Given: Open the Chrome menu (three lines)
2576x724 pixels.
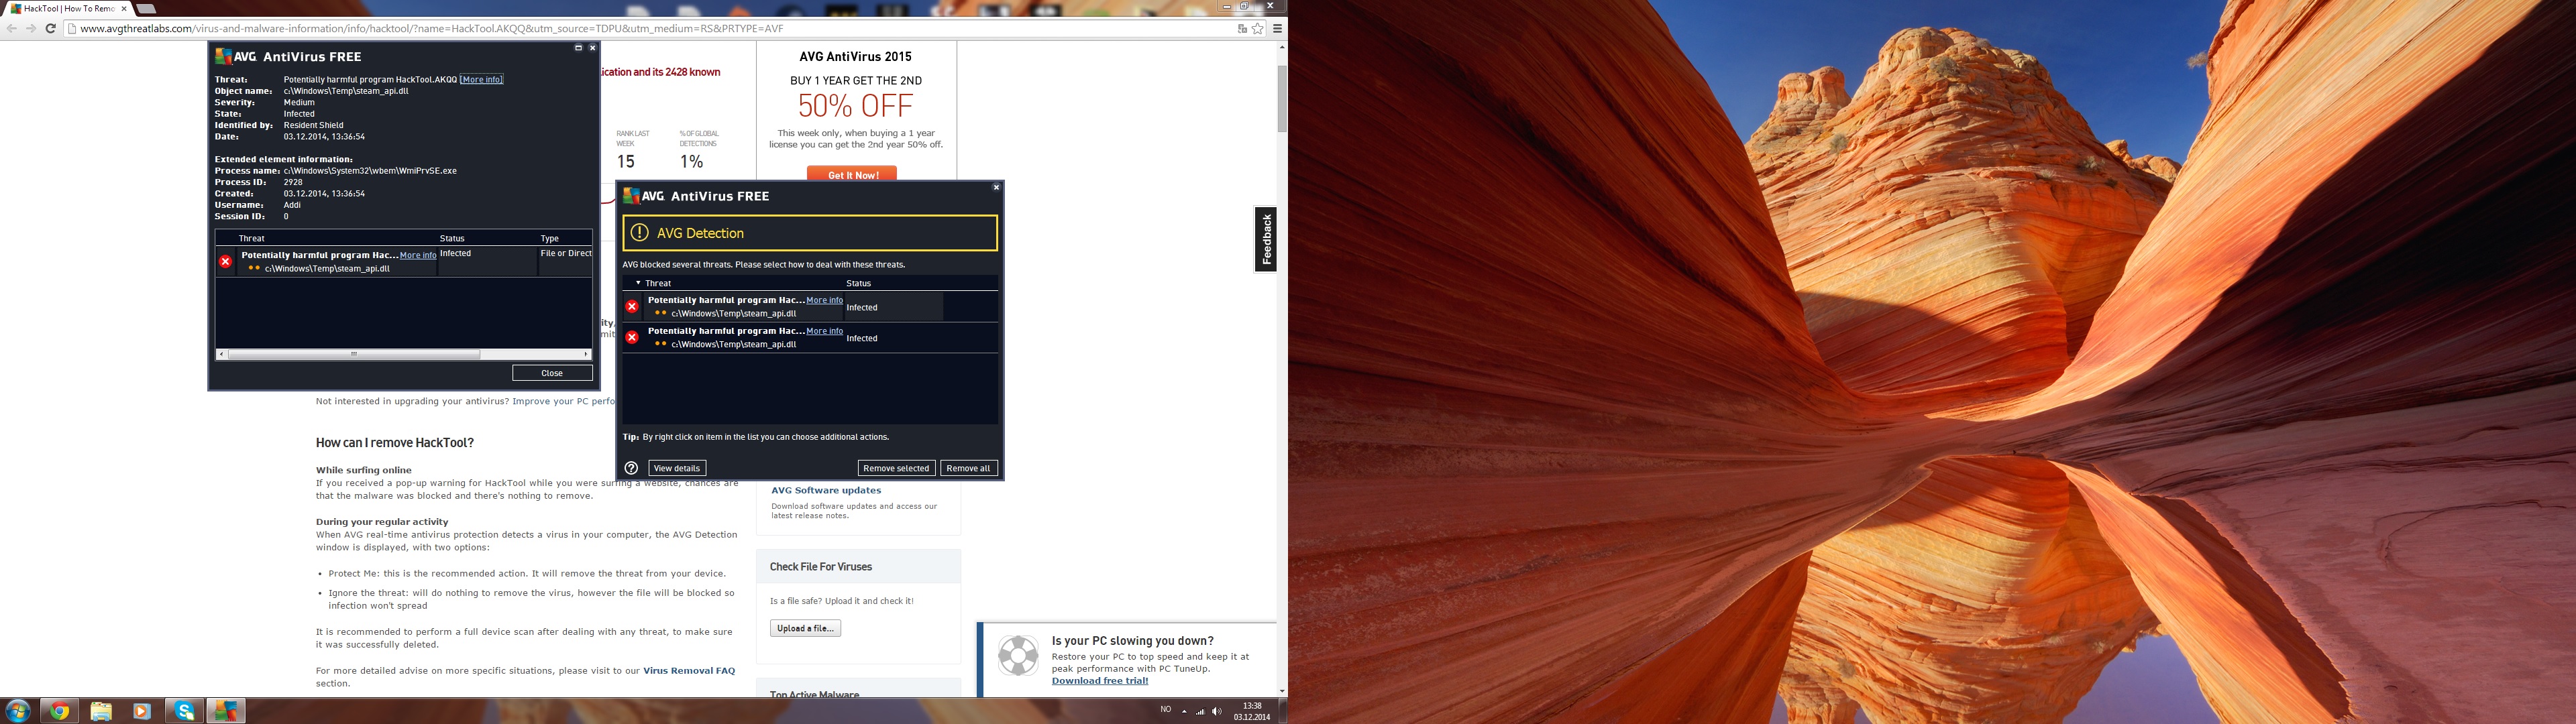Looking at the screenshot, I should tap(1277, 28).
